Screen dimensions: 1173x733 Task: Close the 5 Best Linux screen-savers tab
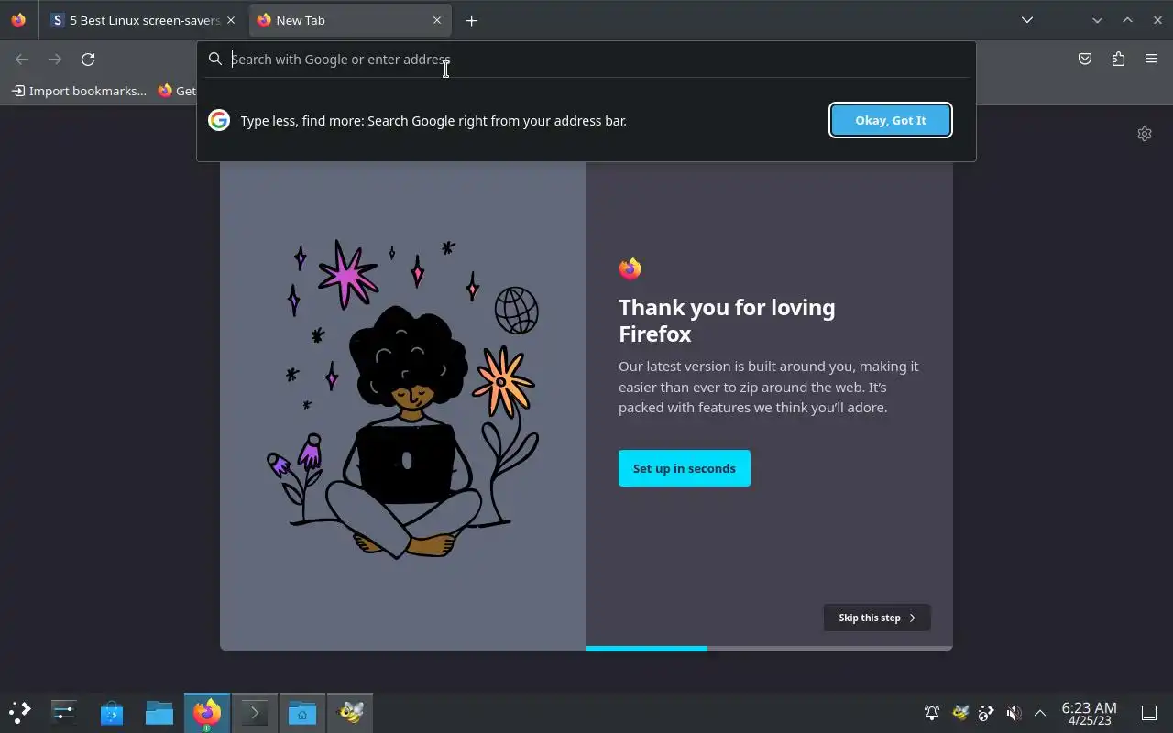pos(231,20)
